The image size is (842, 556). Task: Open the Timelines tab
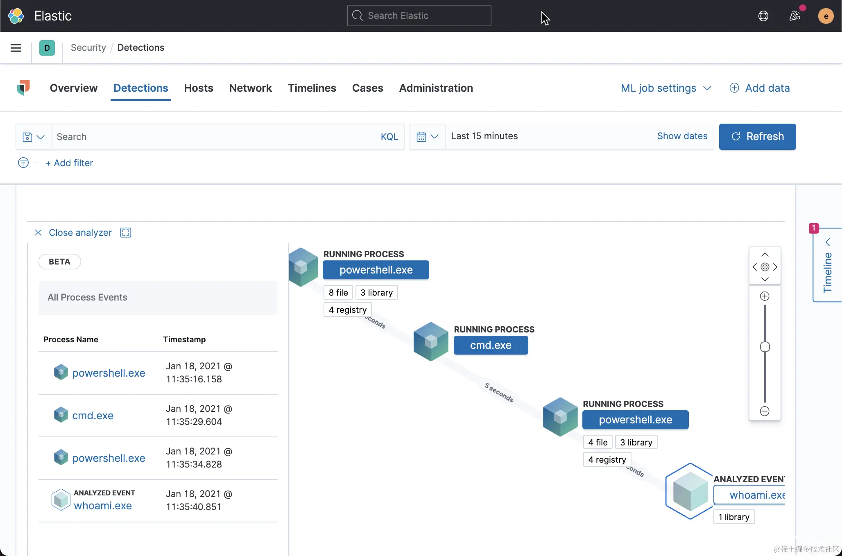(312, 88)
